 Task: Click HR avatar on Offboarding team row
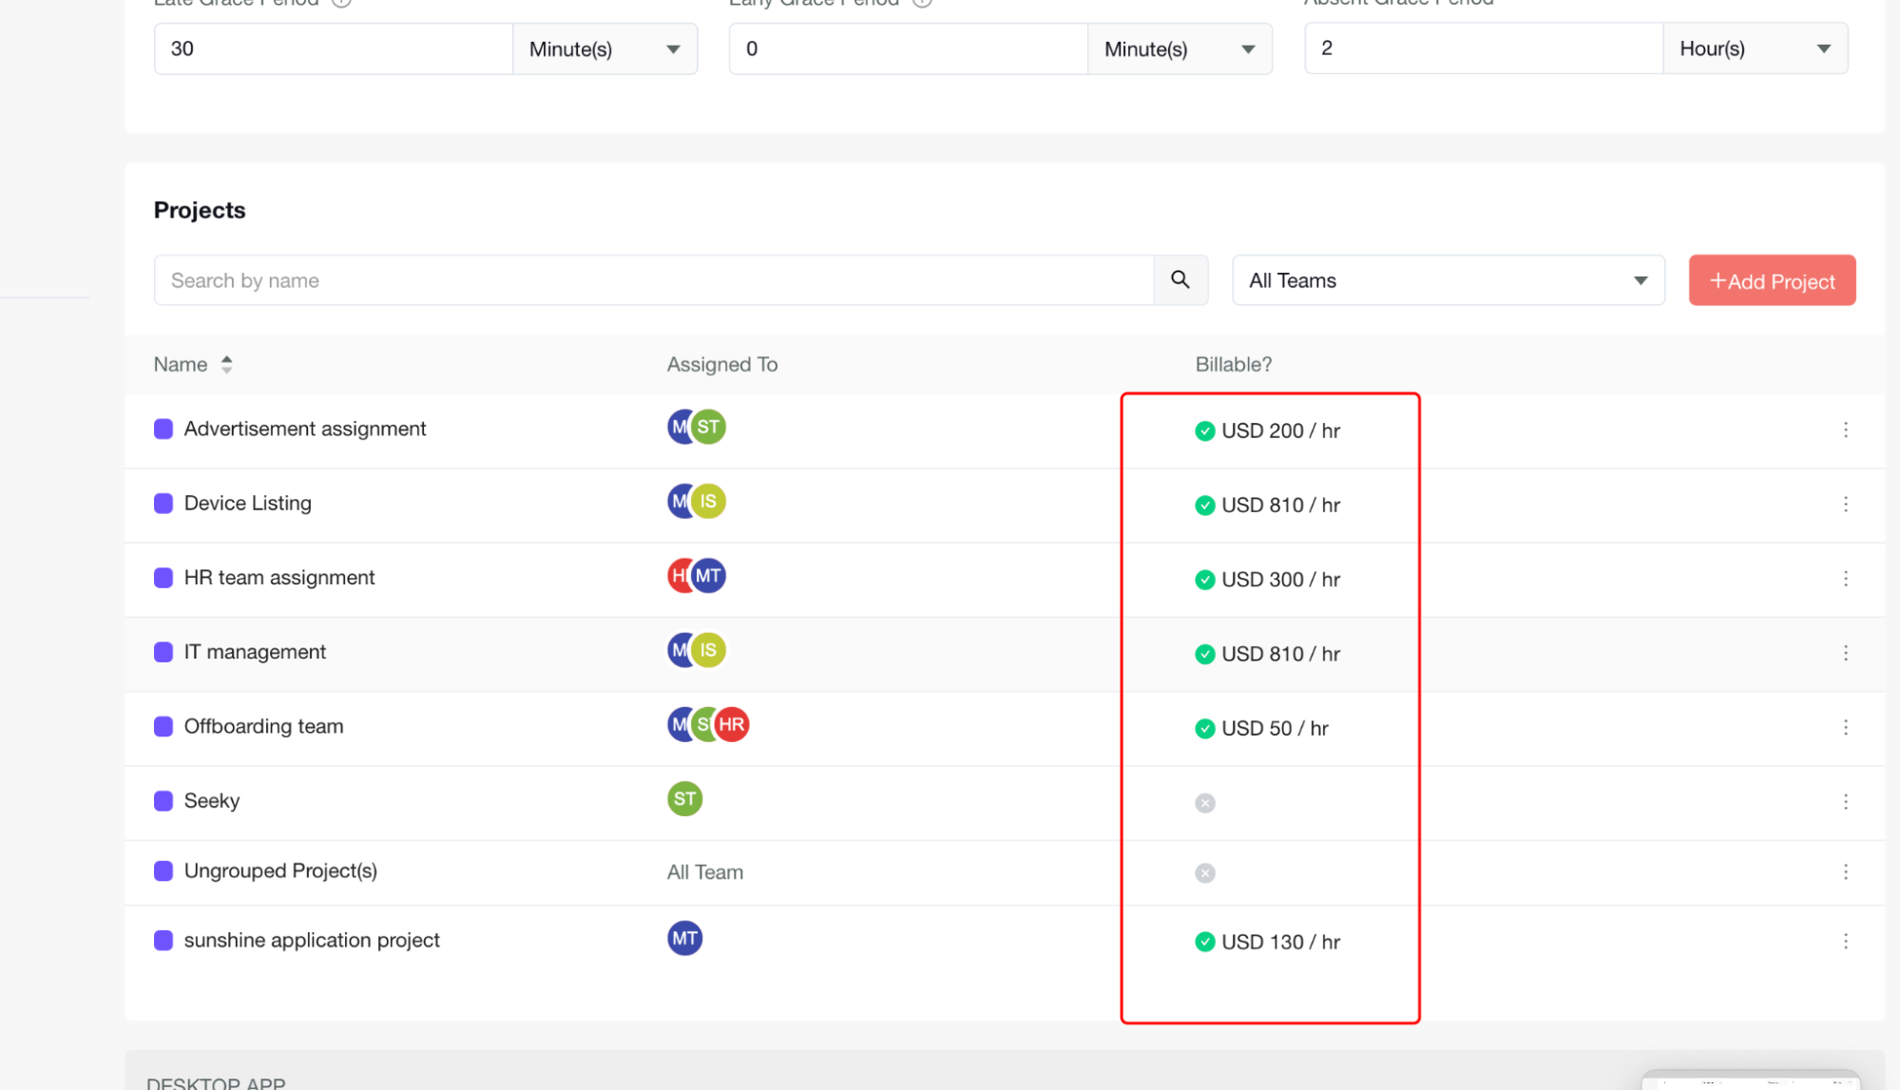tap(733, 725)
